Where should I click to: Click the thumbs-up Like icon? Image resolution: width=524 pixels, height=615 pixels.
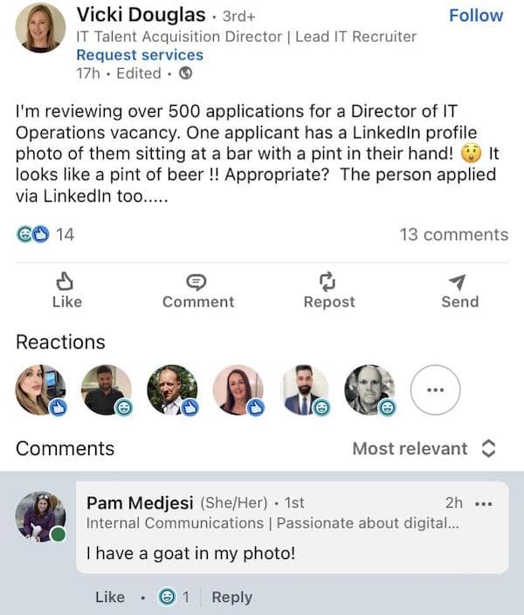click(x=66, y=282)
